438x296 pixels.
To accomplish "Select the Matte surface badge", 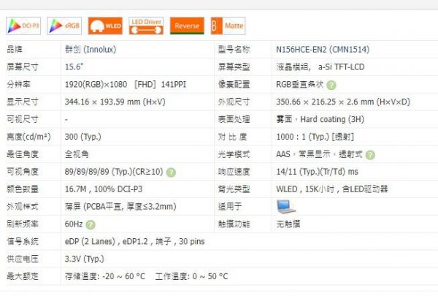I will point(228,26).
